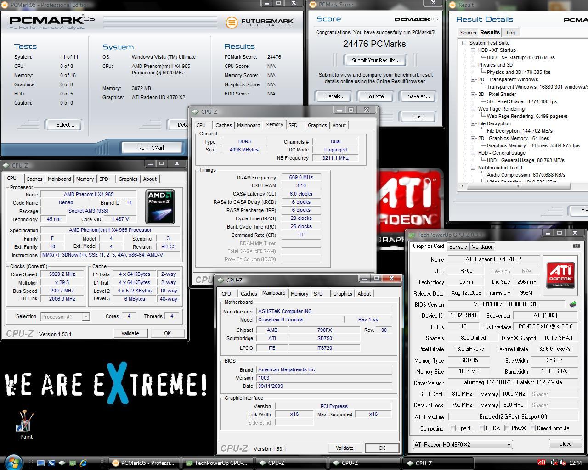Launch CPU-Z from quick launch bar
Screen dimensions: 588x470
pyautogui.click(x=62, y=463)
